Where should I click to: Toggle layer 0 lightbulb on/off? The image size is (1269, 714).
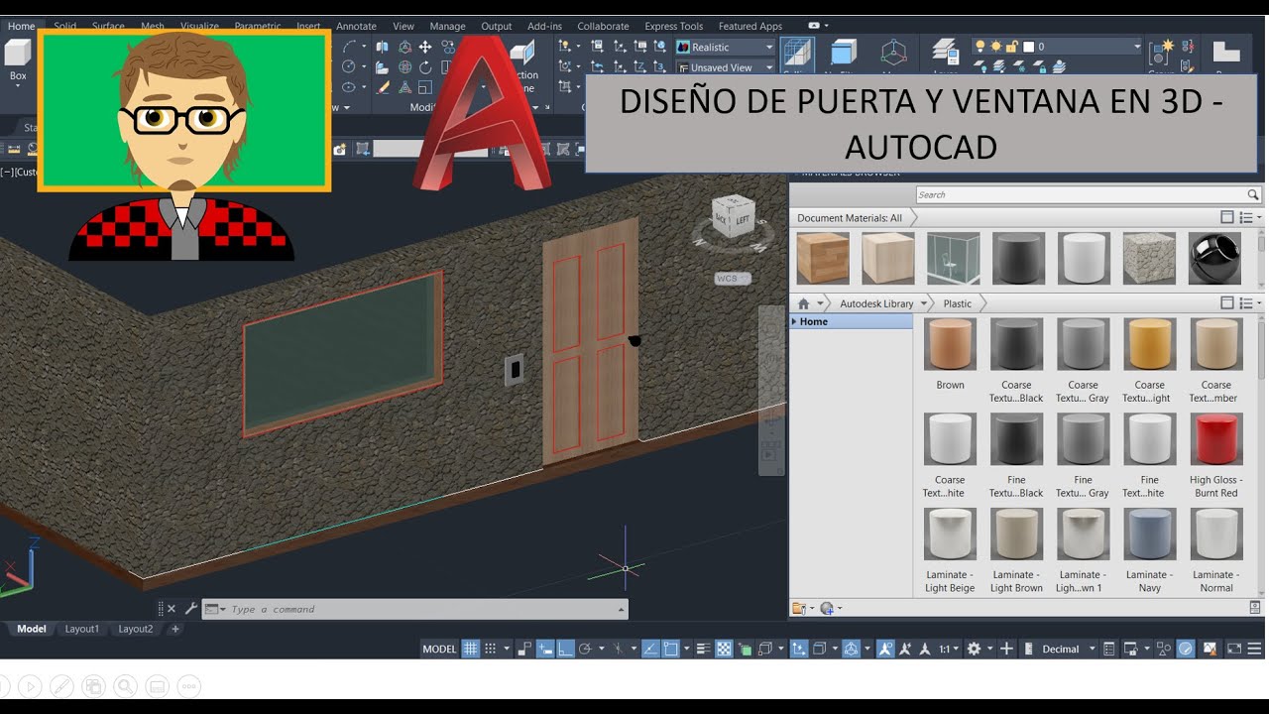(980, 46)
